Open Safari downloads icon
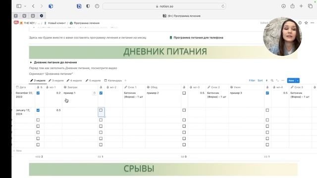Screen dimensions: 317x178 tap(283, 6)
